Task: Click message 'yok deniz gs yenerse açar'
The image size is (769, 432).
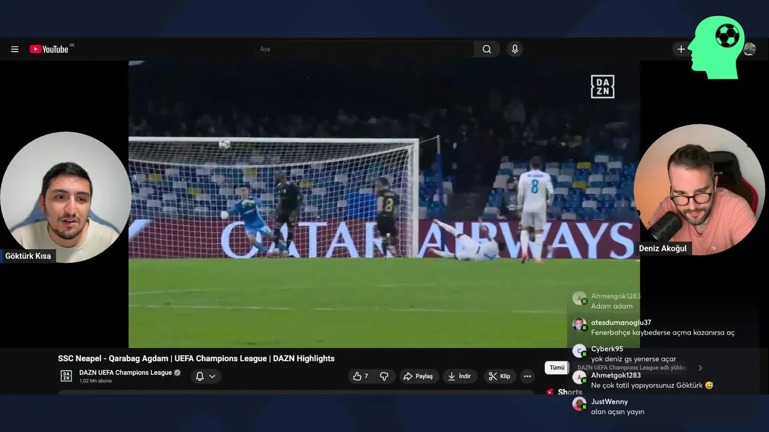Action: click(x=634, y=359)
